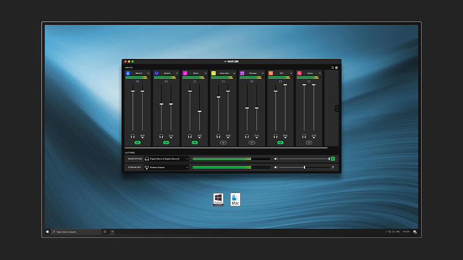Click the Mac compatibility badge
The height and width of the screenshot is (260, 463).
(236, 199)
